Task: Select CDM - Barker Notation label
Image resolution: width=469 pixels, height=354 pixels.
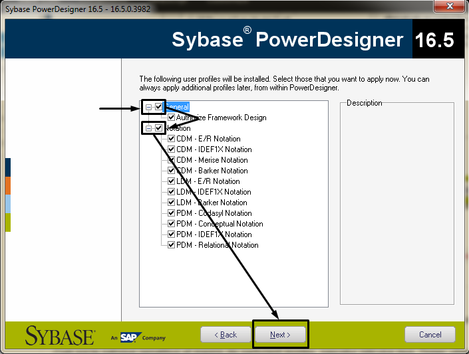Action: click(x=212, y=171)
